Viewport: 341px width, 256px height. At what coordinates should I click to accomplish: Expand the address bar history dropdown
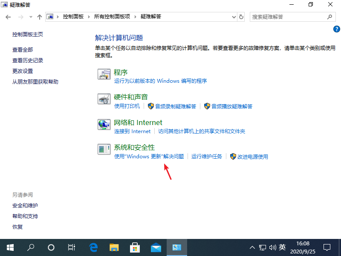point(233,17)
